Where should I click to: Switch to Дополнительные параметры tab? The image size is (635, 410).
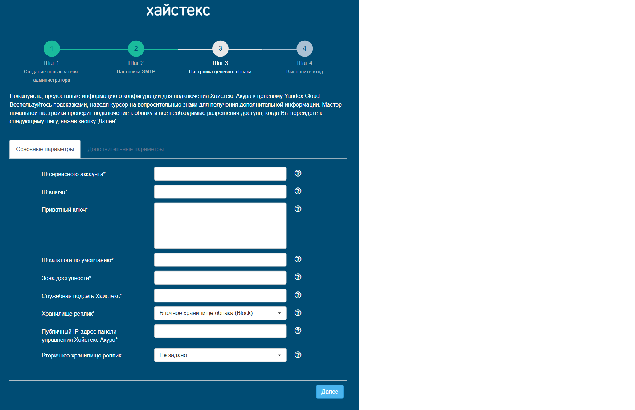126,149
